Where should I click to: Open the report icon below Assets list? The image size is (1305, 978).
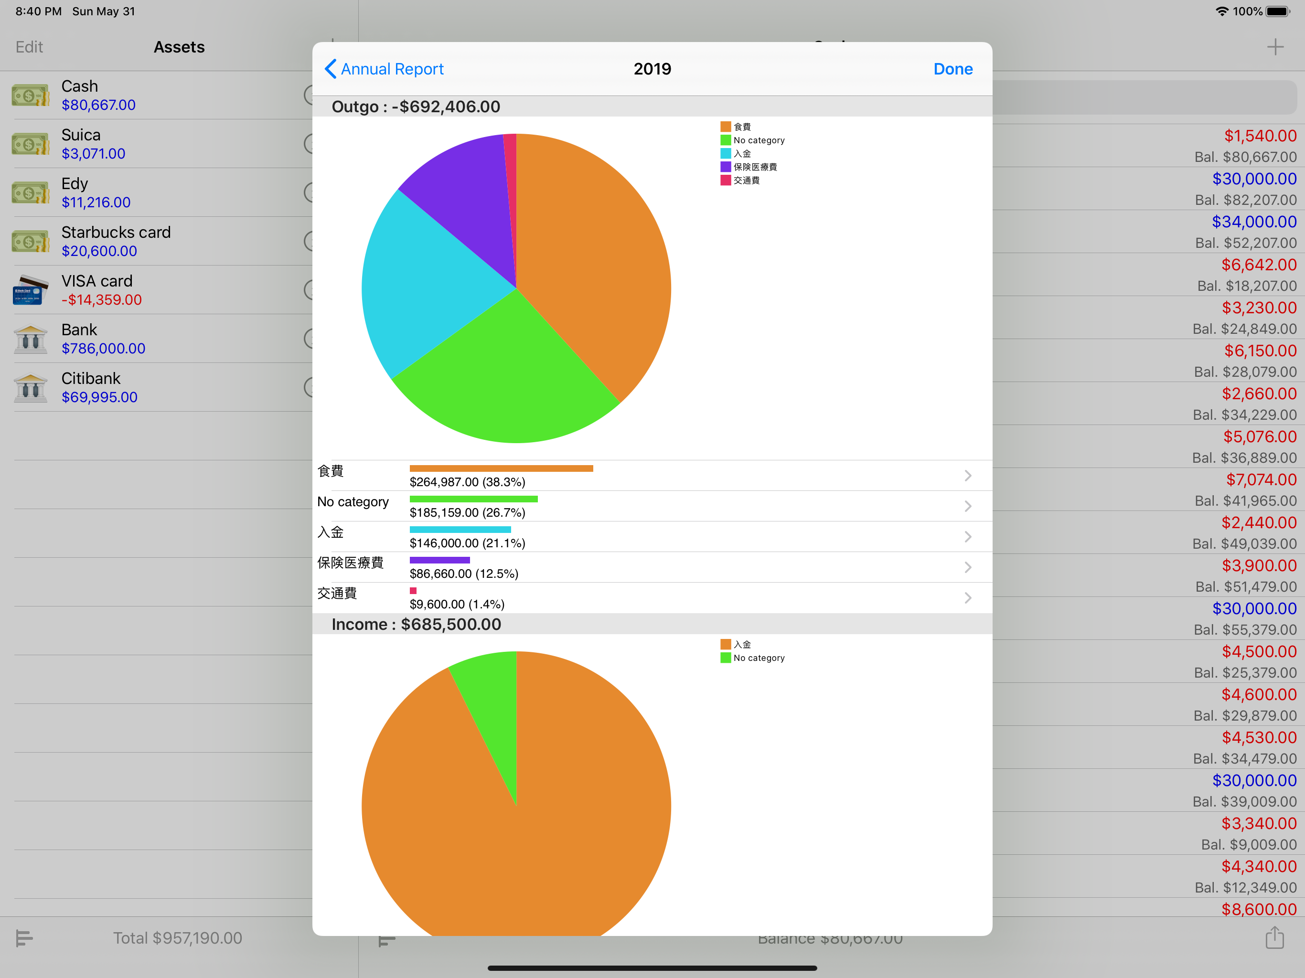[24, 937]
